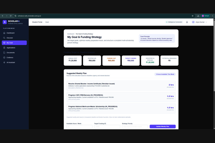Open Discover from the sidebar

(14, 38)
